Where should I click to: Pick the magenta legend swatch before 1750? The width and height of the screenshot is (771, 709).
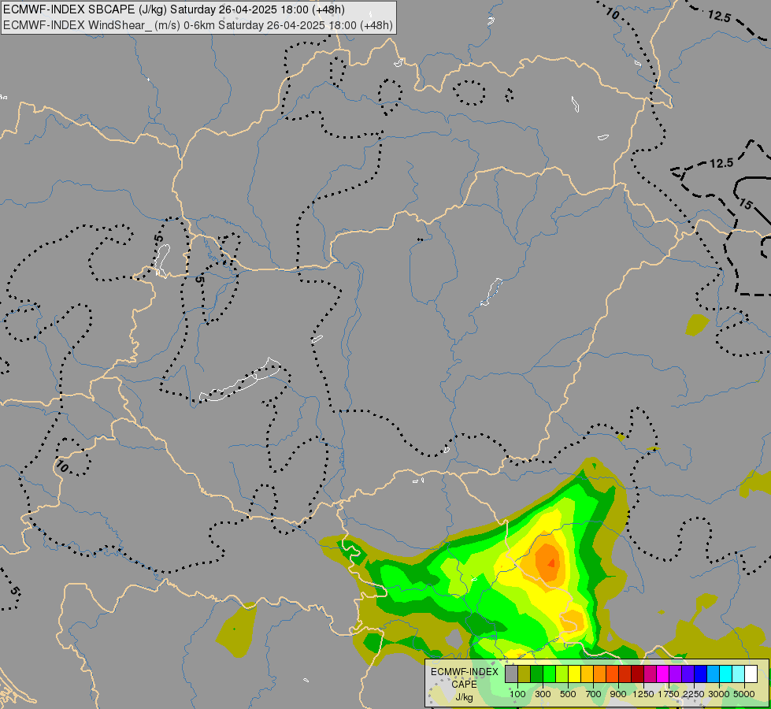pyautogui.click(x=663, y=674)
